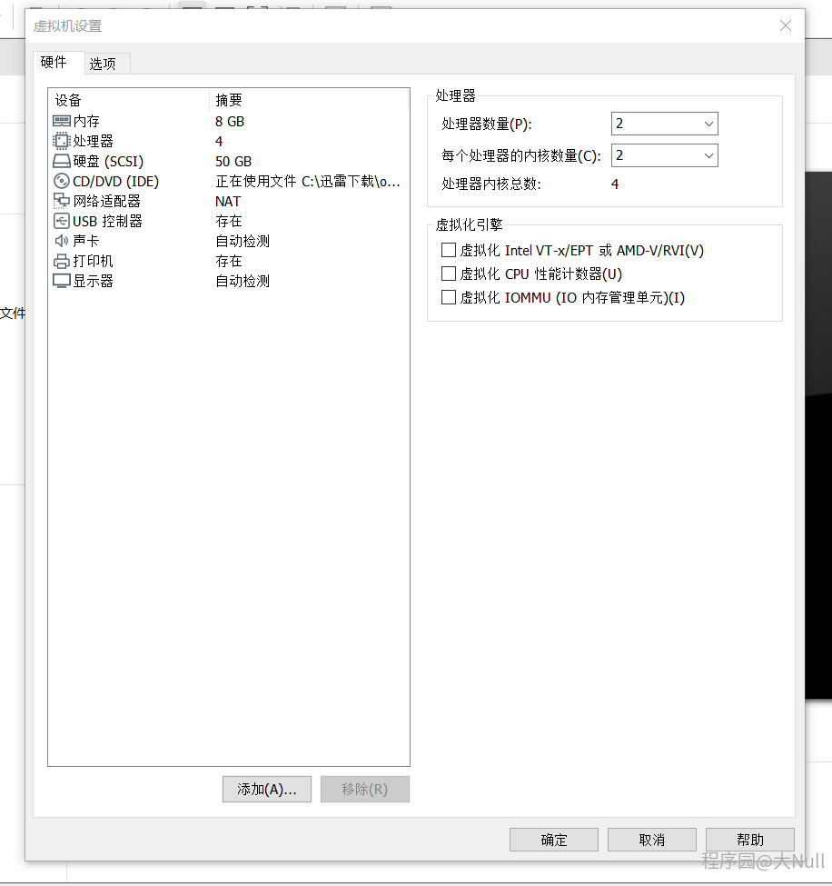Click the sound card (声卡) icon

62,242
